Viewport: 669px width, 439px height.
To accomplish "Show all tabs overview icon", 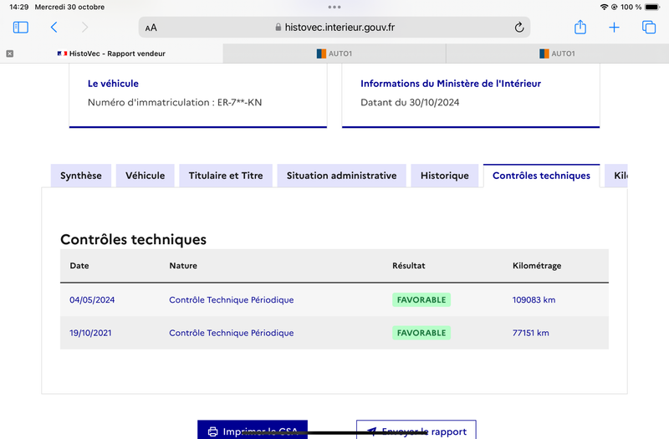I will [x=649, y=28].
